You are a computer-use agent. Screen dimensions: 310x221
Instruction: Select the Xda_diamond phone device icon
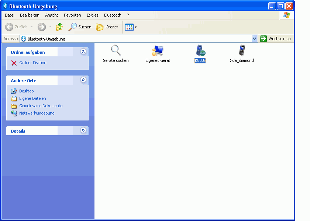(x=242, y=50)
